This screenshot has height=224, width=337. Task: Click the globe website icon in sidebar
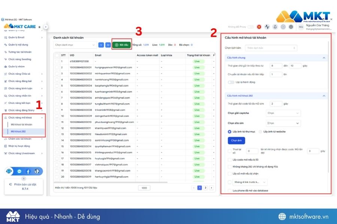pyautogui.click(x=37, y=171)
